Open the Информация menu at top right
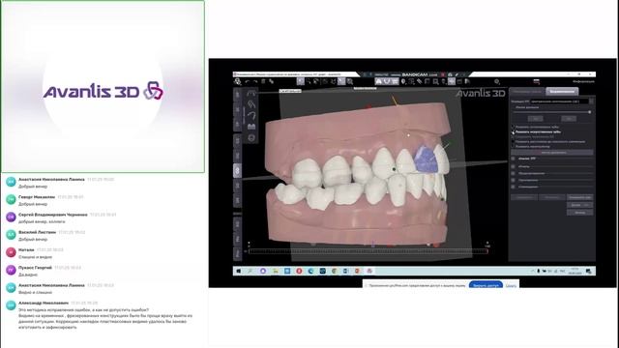619x348 pixels. click(583, 81)
